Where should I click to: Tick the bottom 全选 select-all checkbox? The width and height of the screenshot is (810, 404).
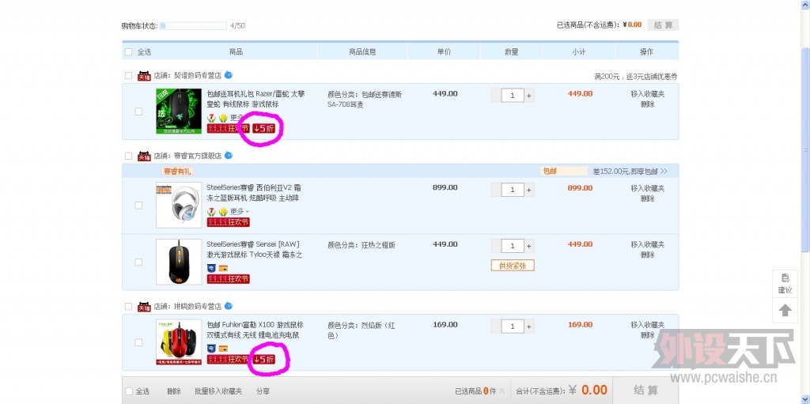pos(129,391)
